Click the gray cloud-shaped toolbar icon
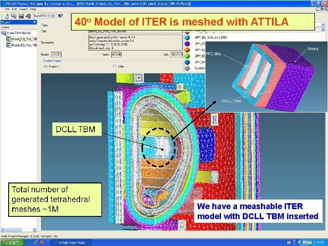Viewport: 328px width, 246px height. (x=28, y=16)
